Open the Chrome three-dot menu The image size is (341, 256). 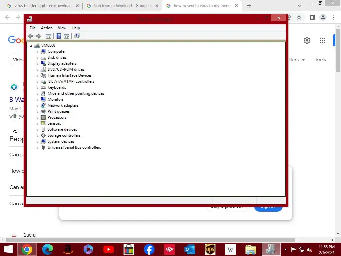click(334, 17)
